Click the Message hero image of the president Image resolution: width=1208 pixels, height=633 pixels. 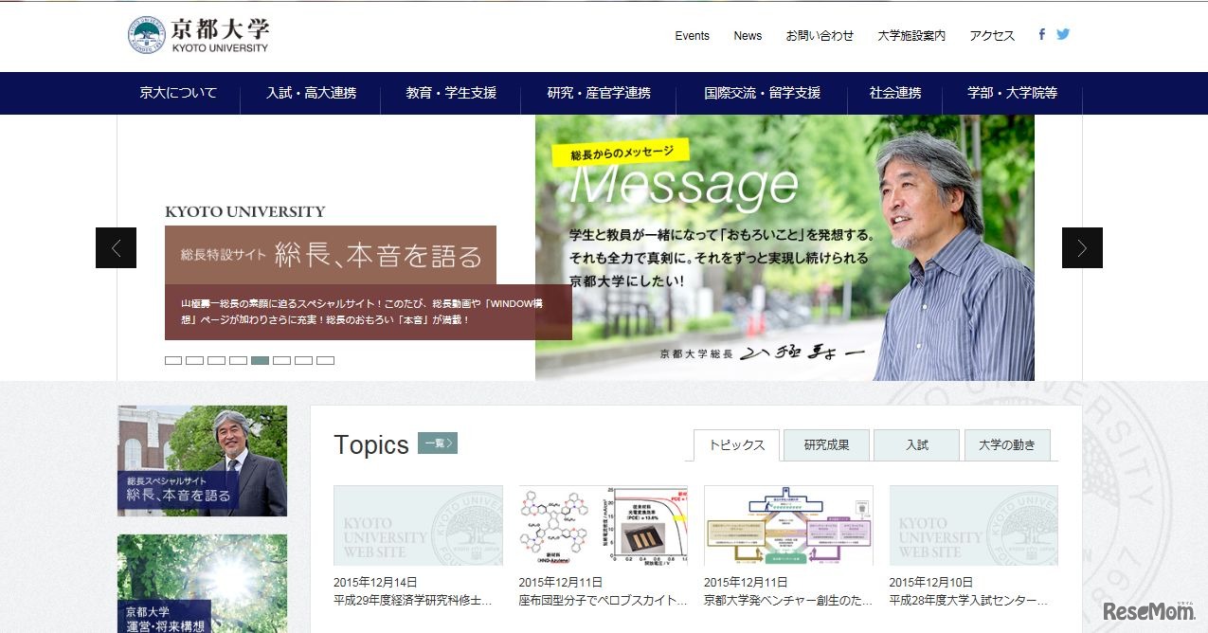click(x=784, y=248)
